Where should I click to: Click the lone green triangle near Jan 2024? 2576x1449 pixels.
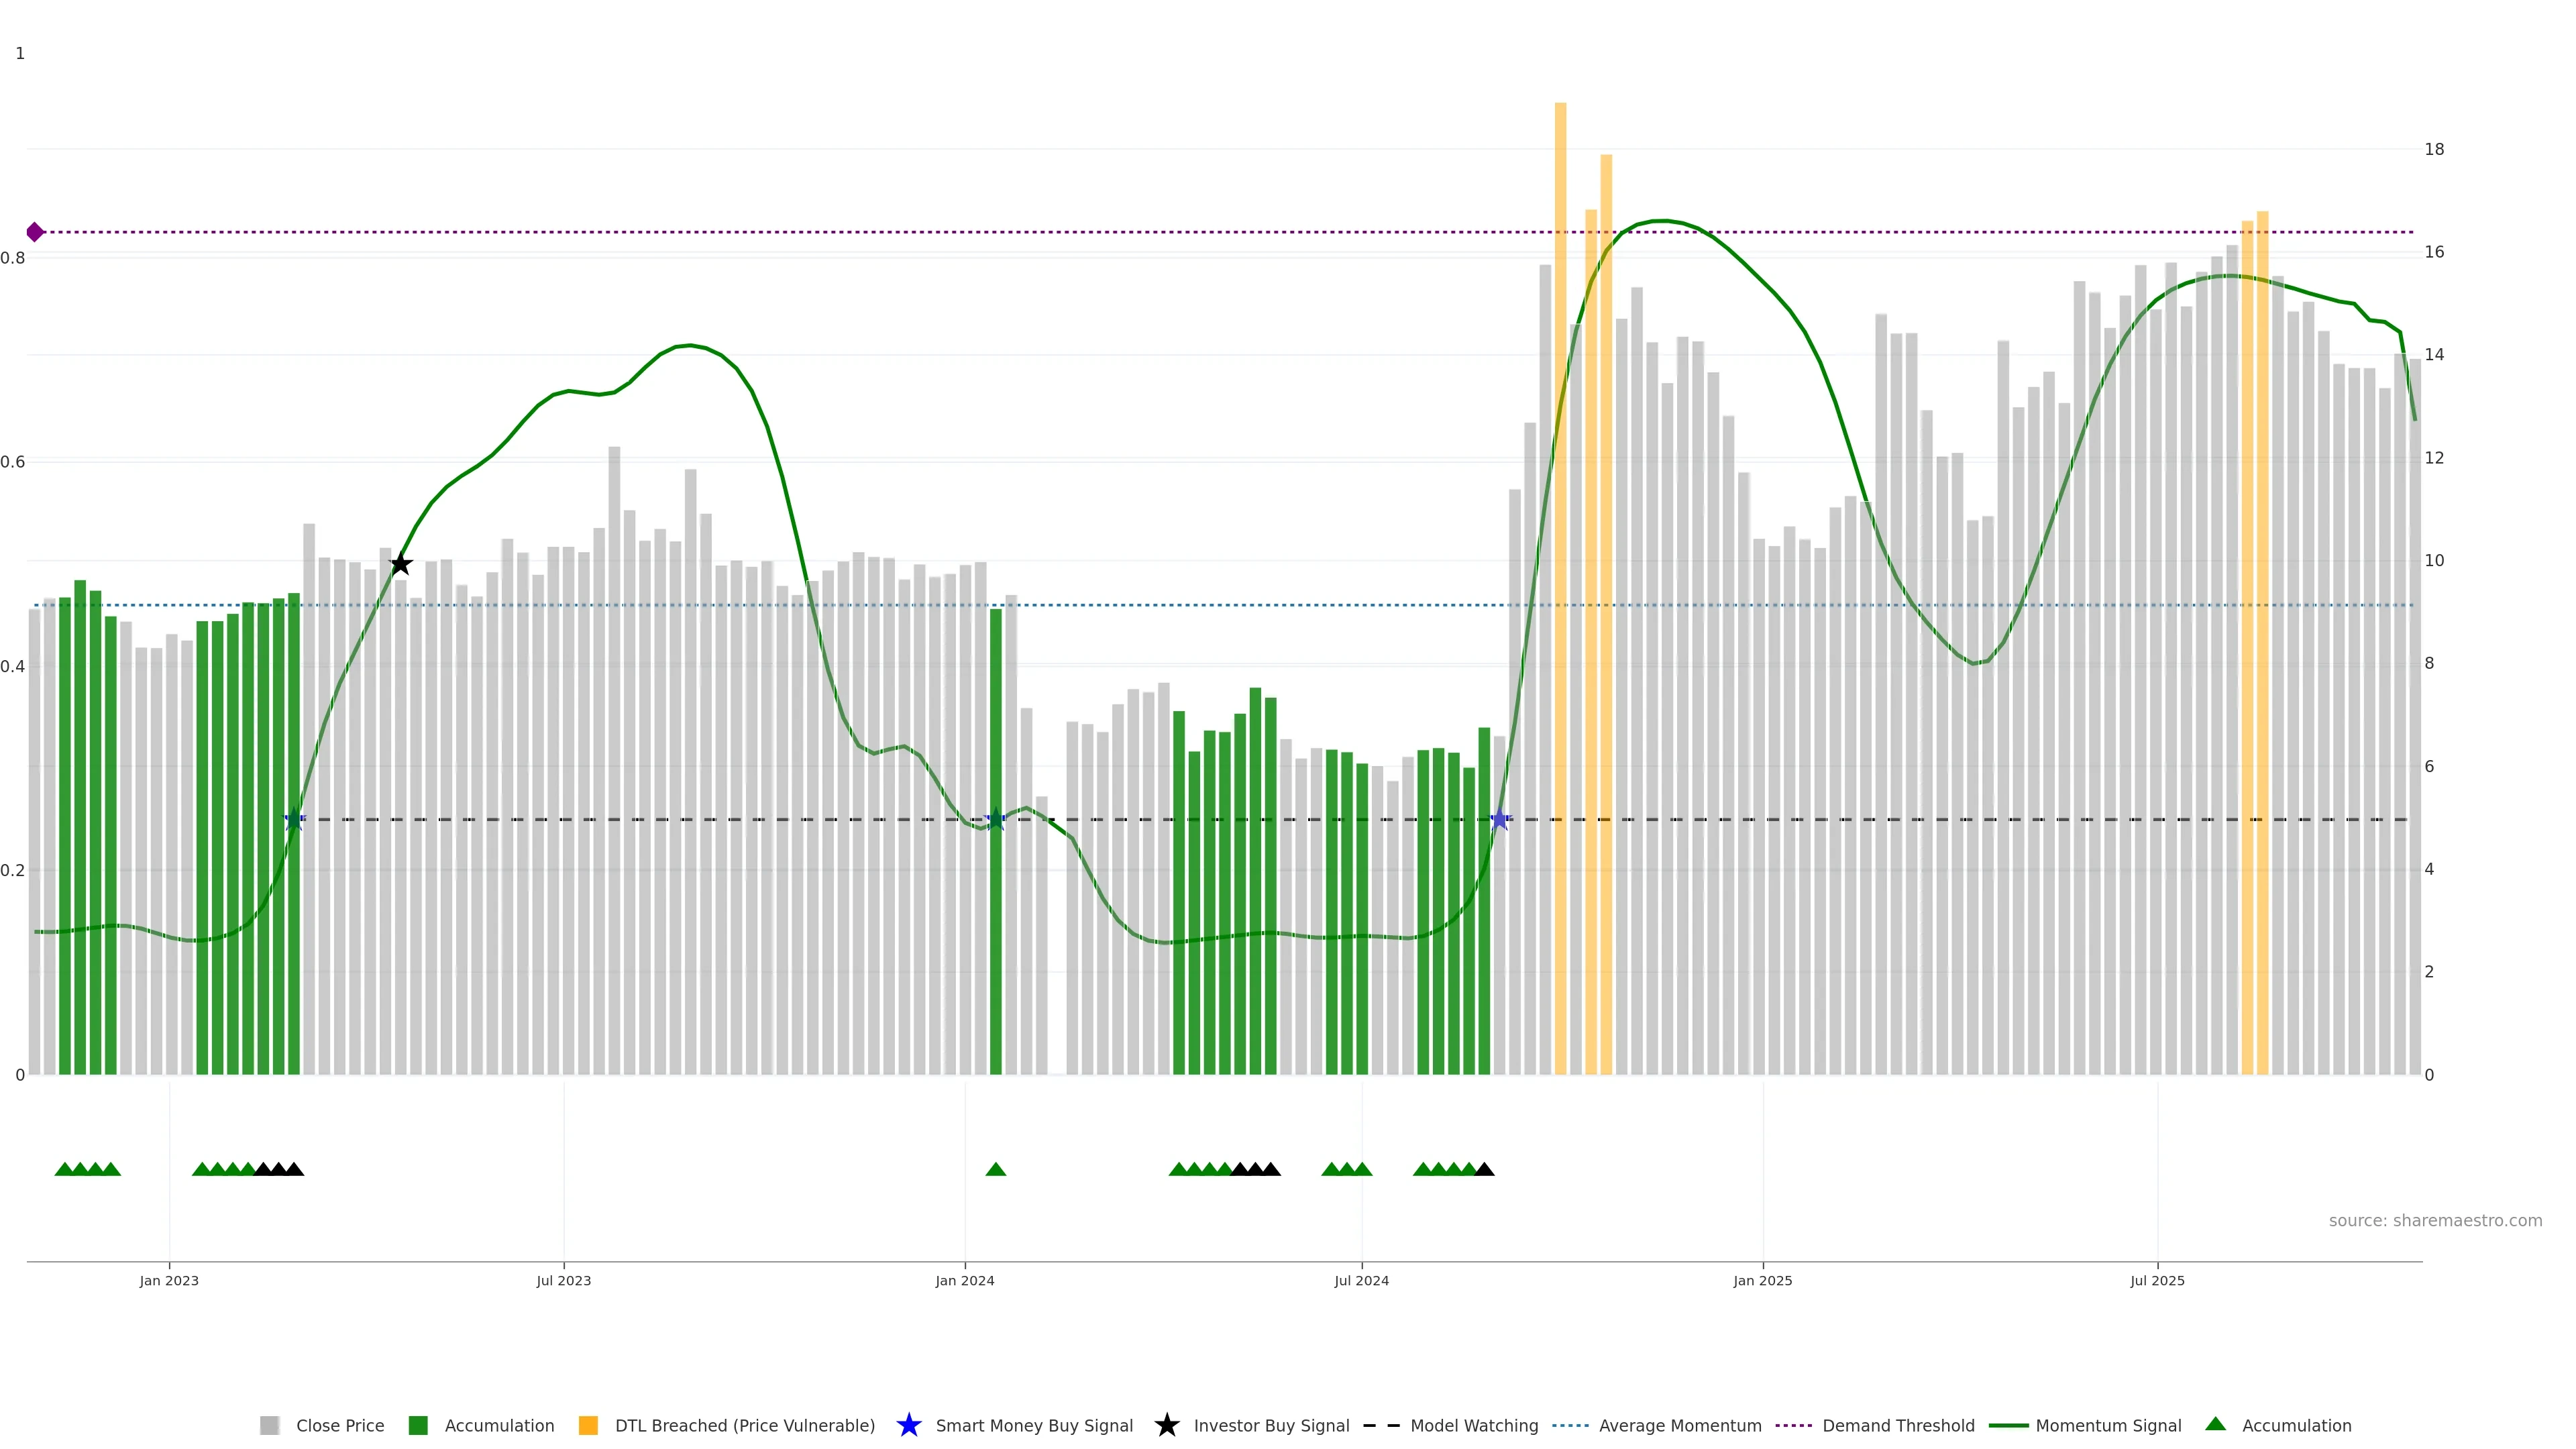coord(995,1169)
